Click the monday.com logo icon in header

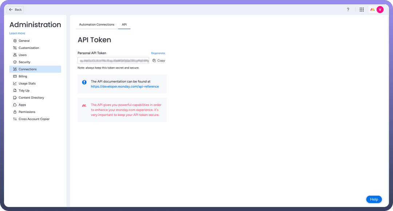[372, 10]
